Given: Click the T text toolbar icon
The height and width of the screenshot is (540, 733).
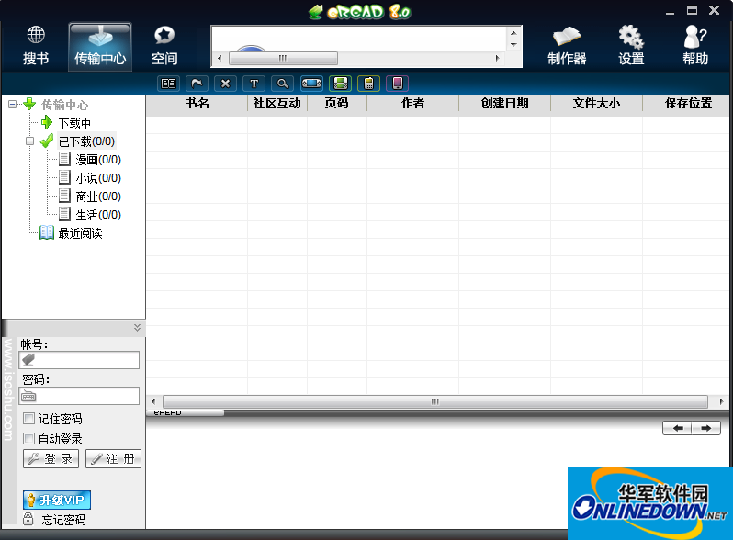Looking at the screenshot, I should (254, 83).
